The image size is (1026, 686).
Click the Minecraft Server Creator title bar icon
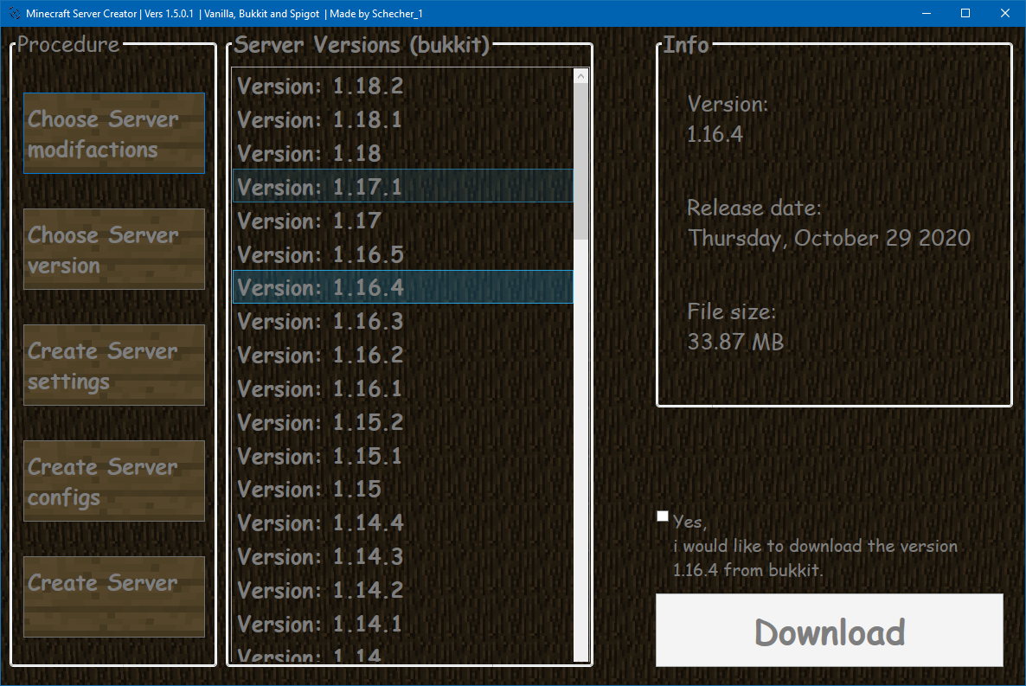(x=14, y=13)
